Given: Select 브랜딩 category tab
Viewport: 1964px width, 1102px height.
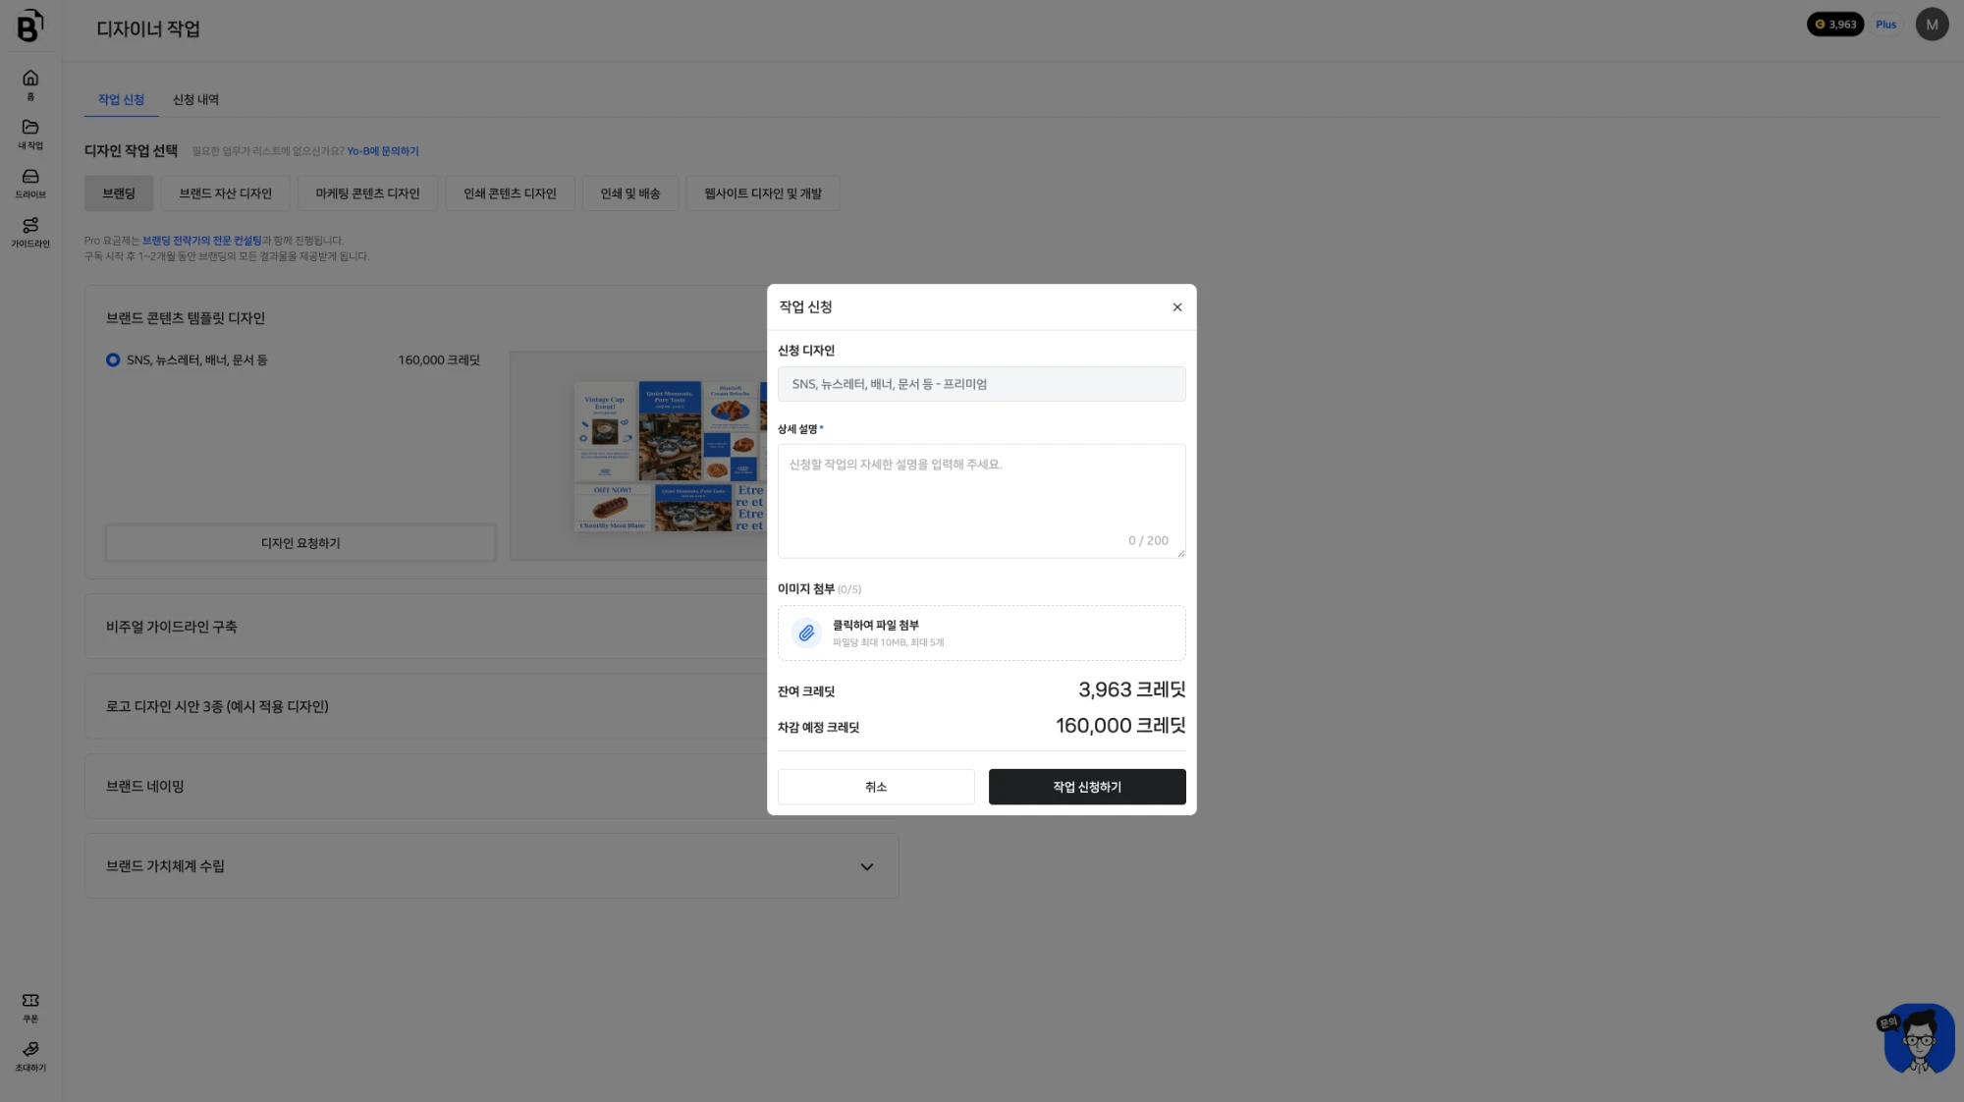Looking at the screenshot, I should [x=119, y=193].
